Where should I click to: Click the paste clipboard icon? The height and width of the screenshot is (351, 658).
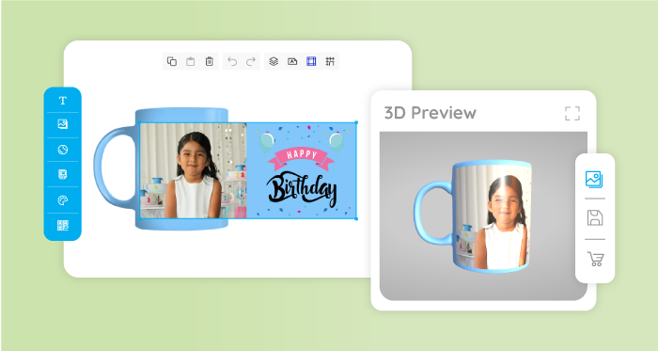point(191,61)
